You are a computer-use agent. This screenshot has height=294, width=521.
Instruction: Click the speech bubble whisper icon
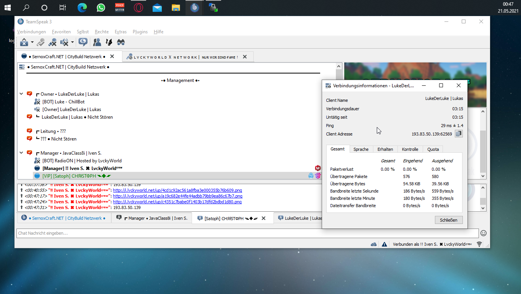pyautogui.click(x=83, y=42)
